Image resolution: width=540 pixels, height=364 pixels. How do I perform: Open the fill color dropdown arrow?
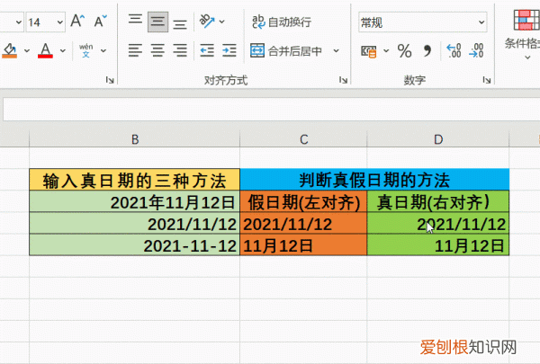[x=27, y=51]
